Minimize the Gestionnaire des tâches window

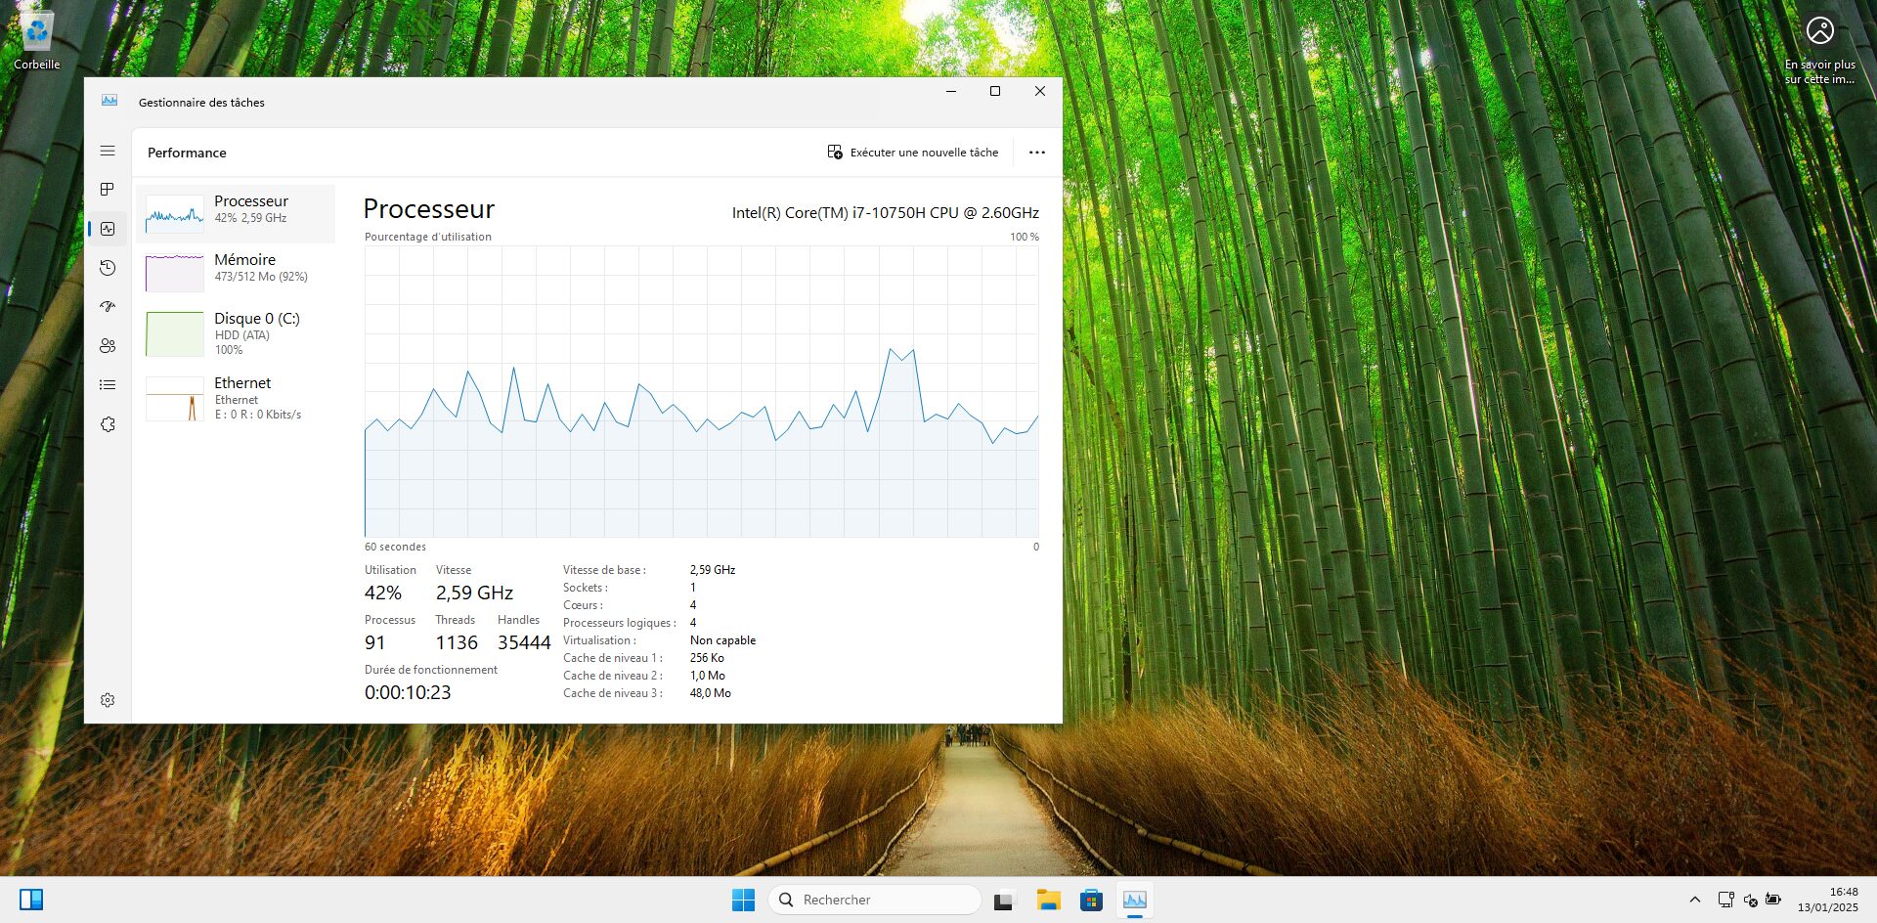pyautogui.click(x=950, y=91)
